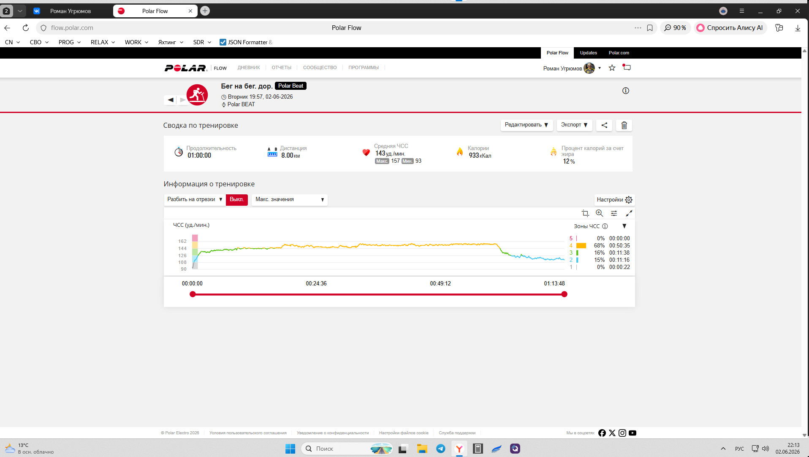
Task: Open the Разбить на отрезки dropdown
Action: [x=195, y=199]
